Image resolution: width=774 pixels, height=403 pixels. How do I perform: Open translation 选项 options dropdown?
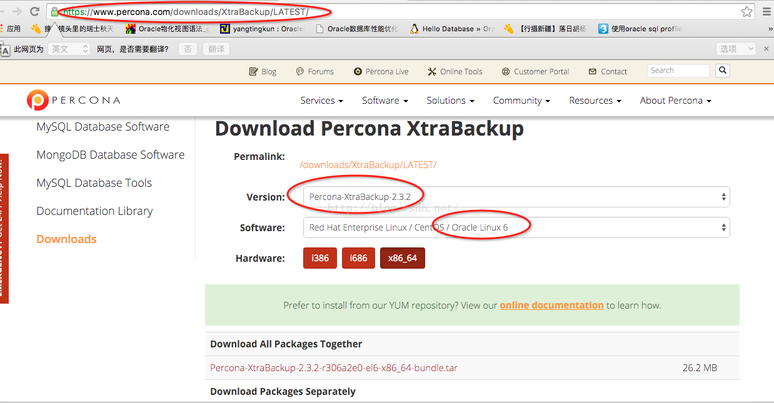[736, 49]
